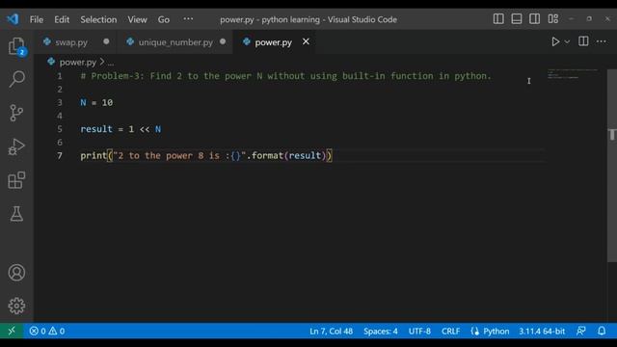Select the power.py tab
Screen dimensions: 617x347
[273, 42]
